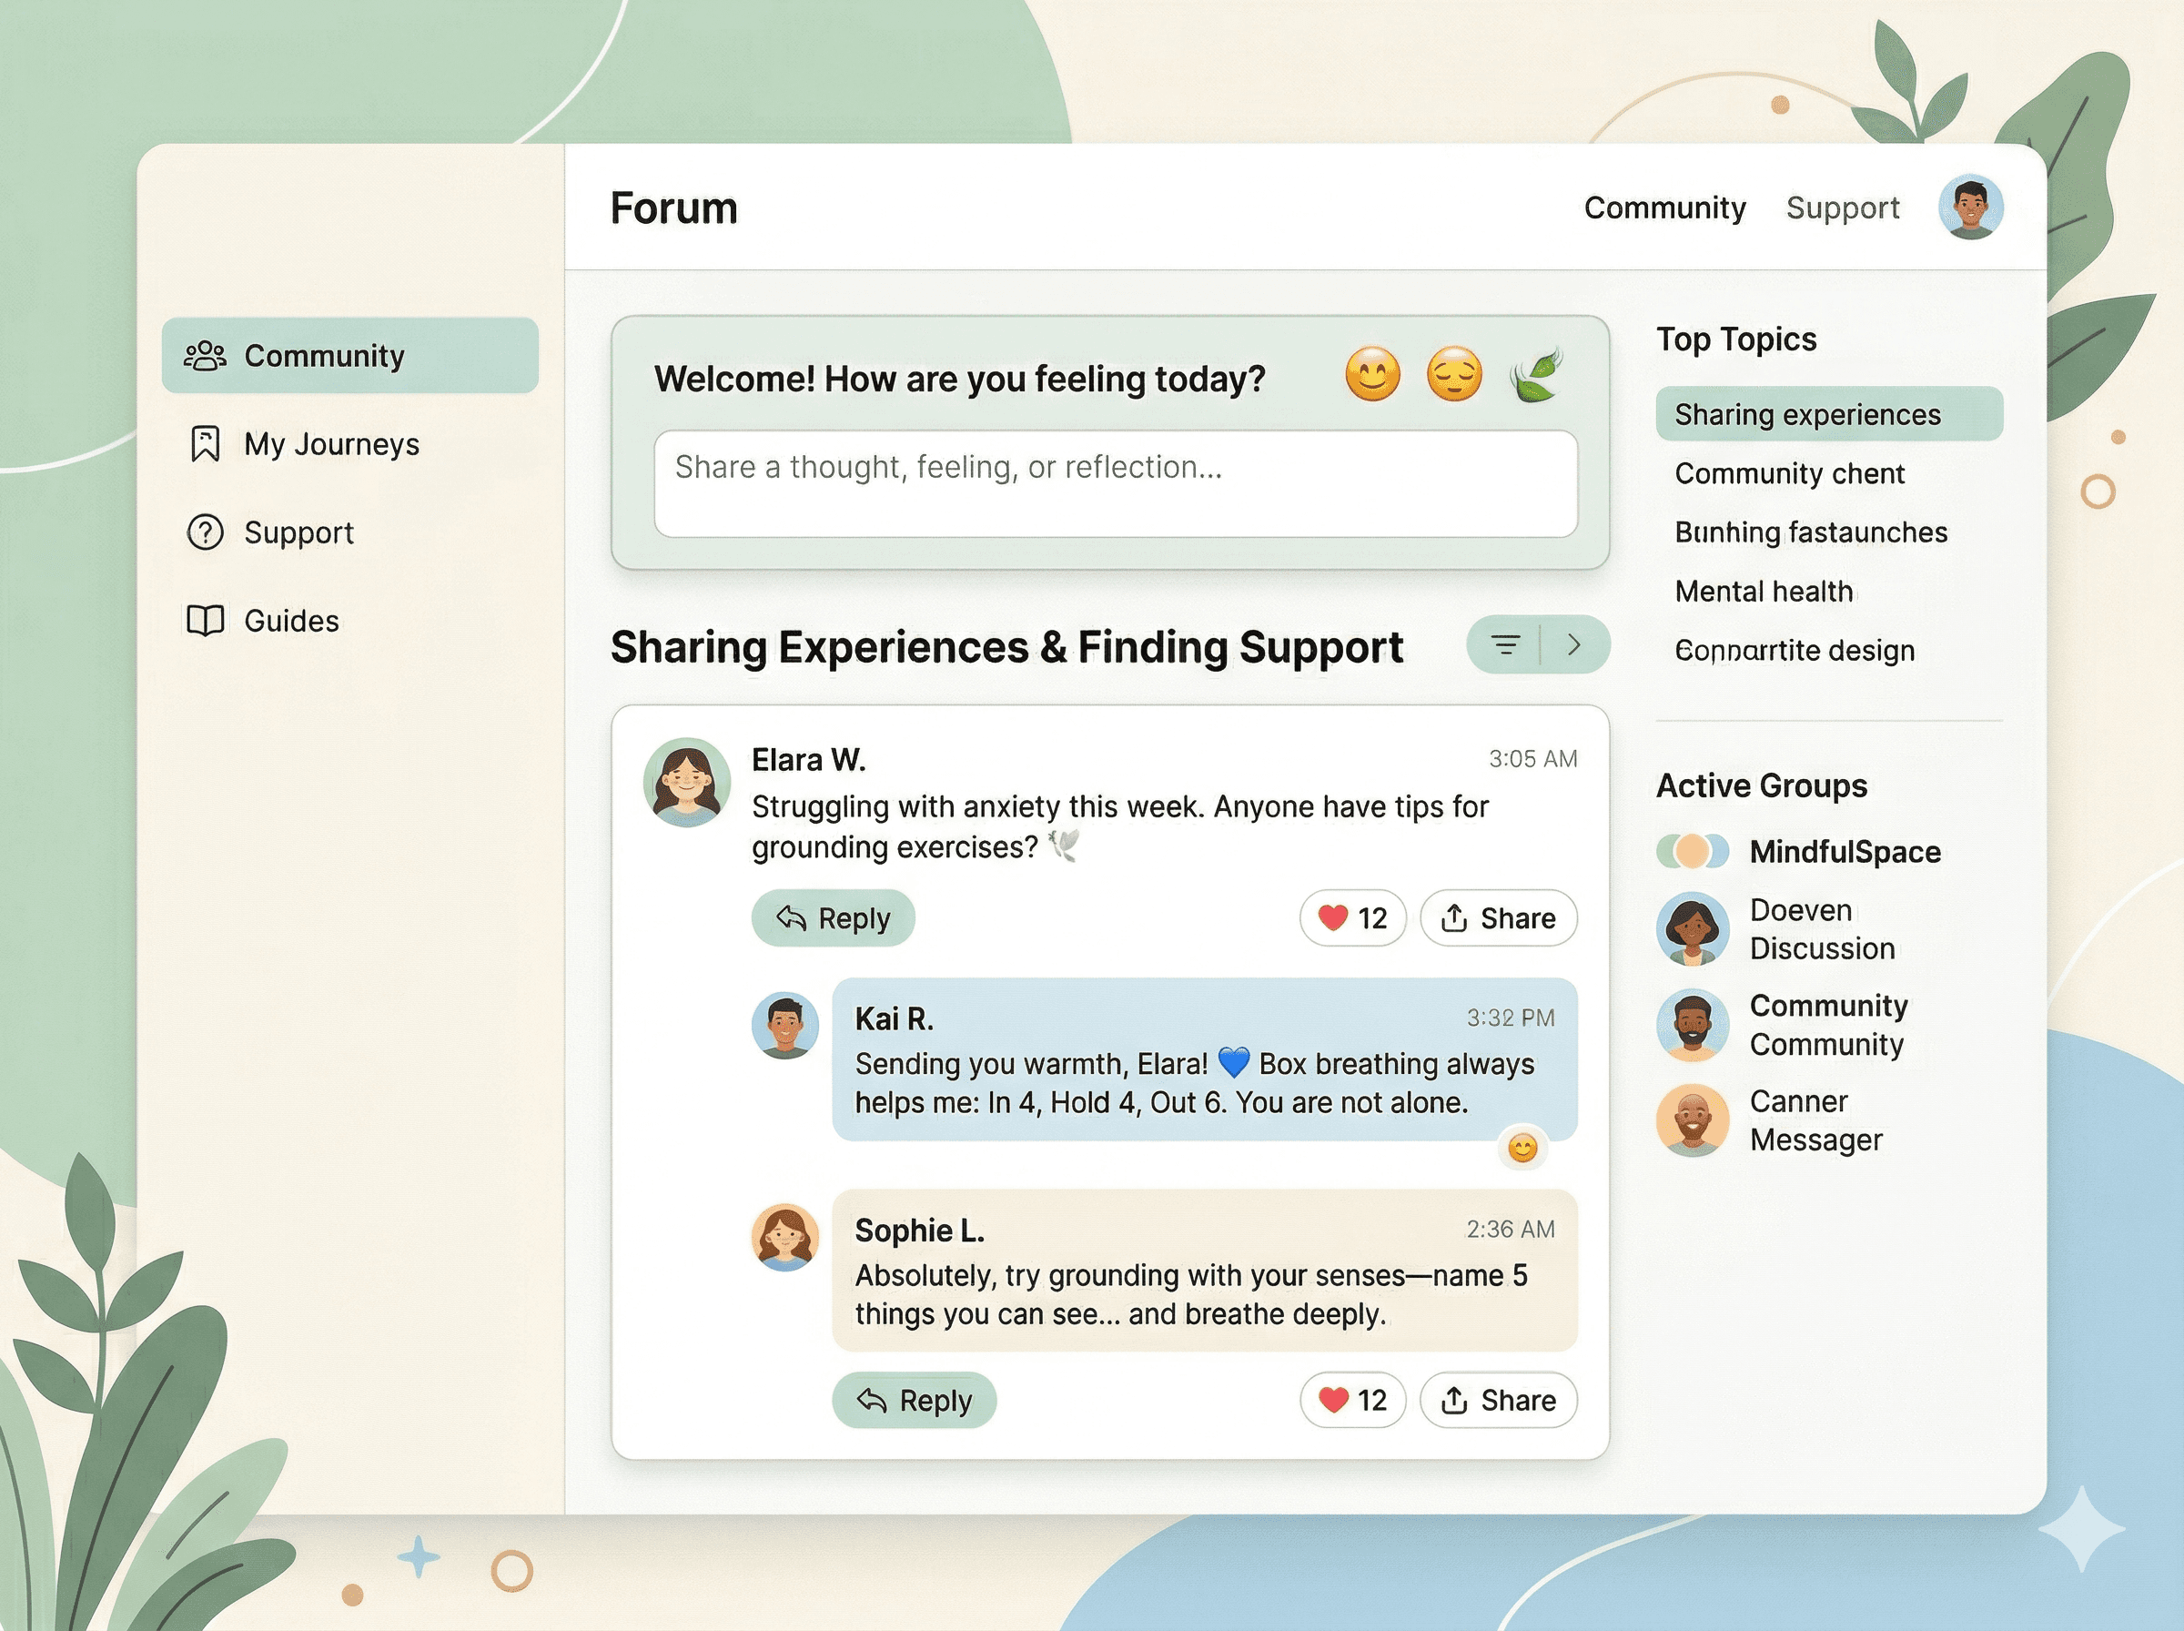The height and width of the screenshot is (1631, 2184).
Task: Select the relieved face mood emoji
Action: coord(1453,375)
